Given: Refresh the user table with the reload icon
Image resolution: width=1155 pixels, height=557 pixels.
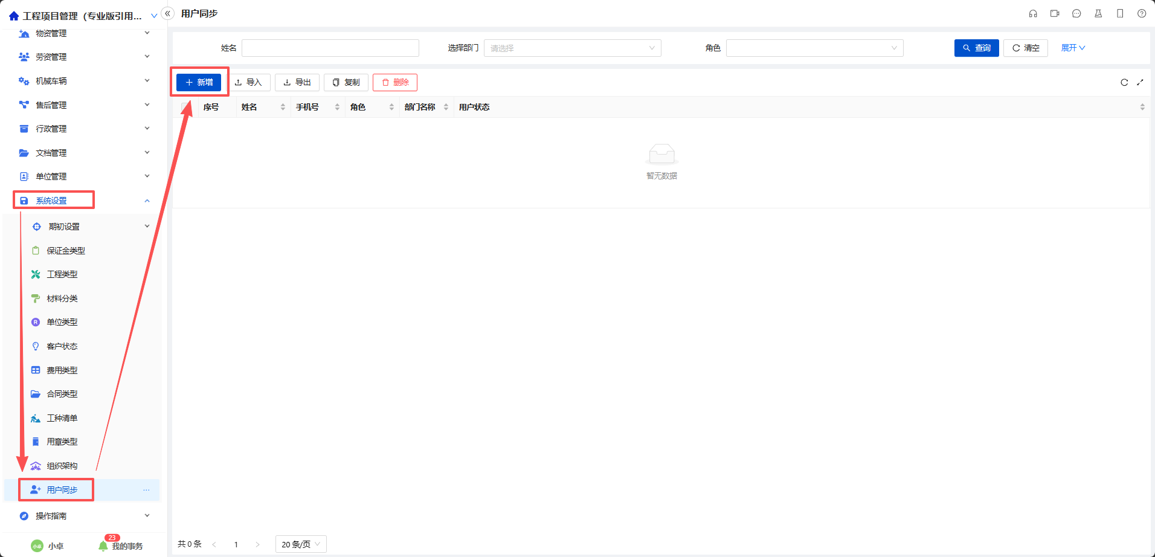Looking at the screenshot, I should pos(1124,82).
